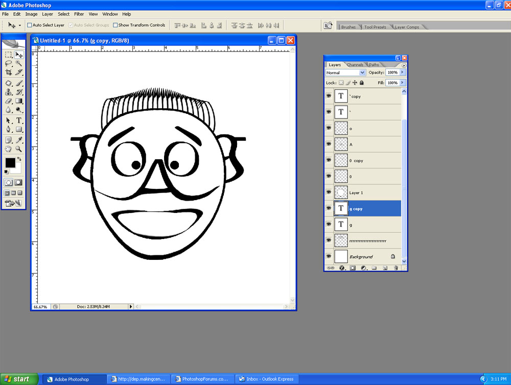This screenshot has width=511, height=385.
Task: Switch to the Channels tab
Action: (x=355, y=65)
